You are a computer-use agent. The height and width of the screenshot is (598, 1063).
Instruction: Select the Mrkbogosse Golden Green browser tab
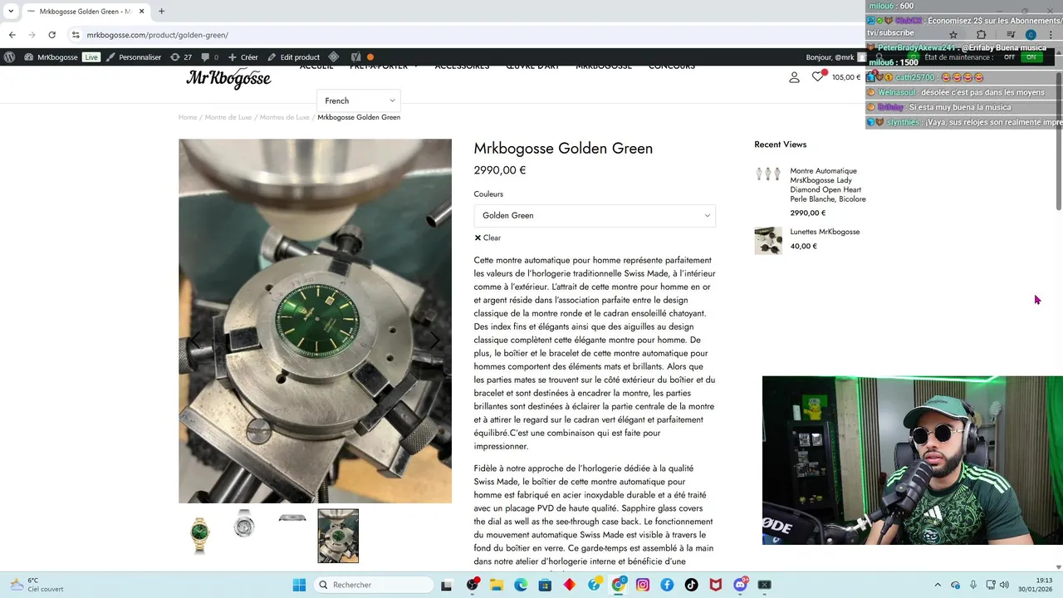(x=85, y=11)
